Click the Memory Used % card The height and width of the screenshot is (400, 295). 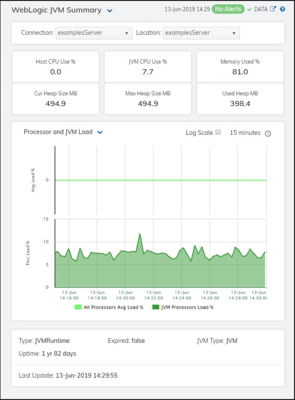pos(240,67)
